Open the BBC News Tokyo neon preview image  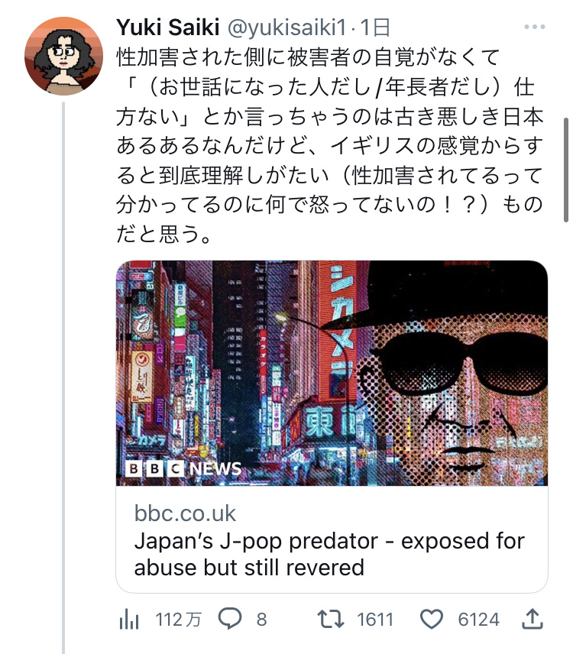332,374
